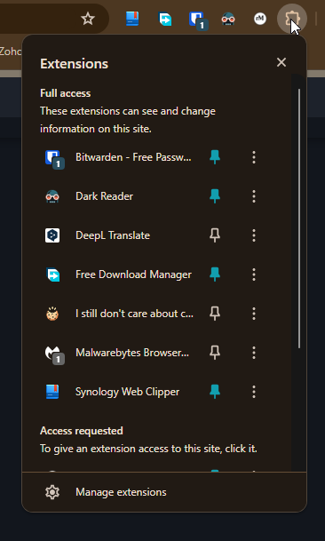Open more options for cookies extension
This screenshot has width=325, height=541.
pyautogui.click(x=254, y=314)
